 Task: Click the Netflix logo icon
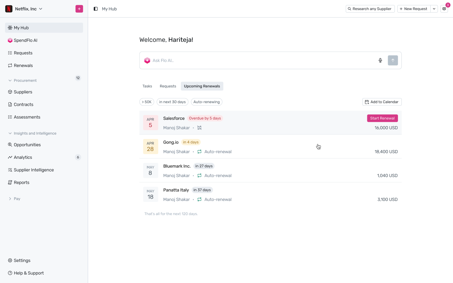(9, 9)
